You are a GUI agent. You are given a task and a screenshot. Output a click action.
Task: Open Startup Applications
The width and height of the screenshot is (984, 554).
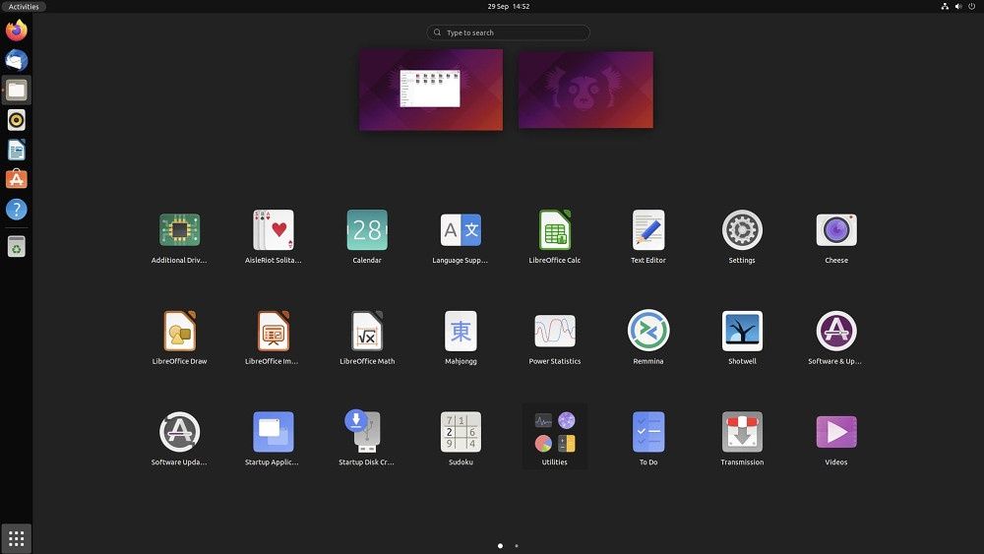[x=273, y=432]
